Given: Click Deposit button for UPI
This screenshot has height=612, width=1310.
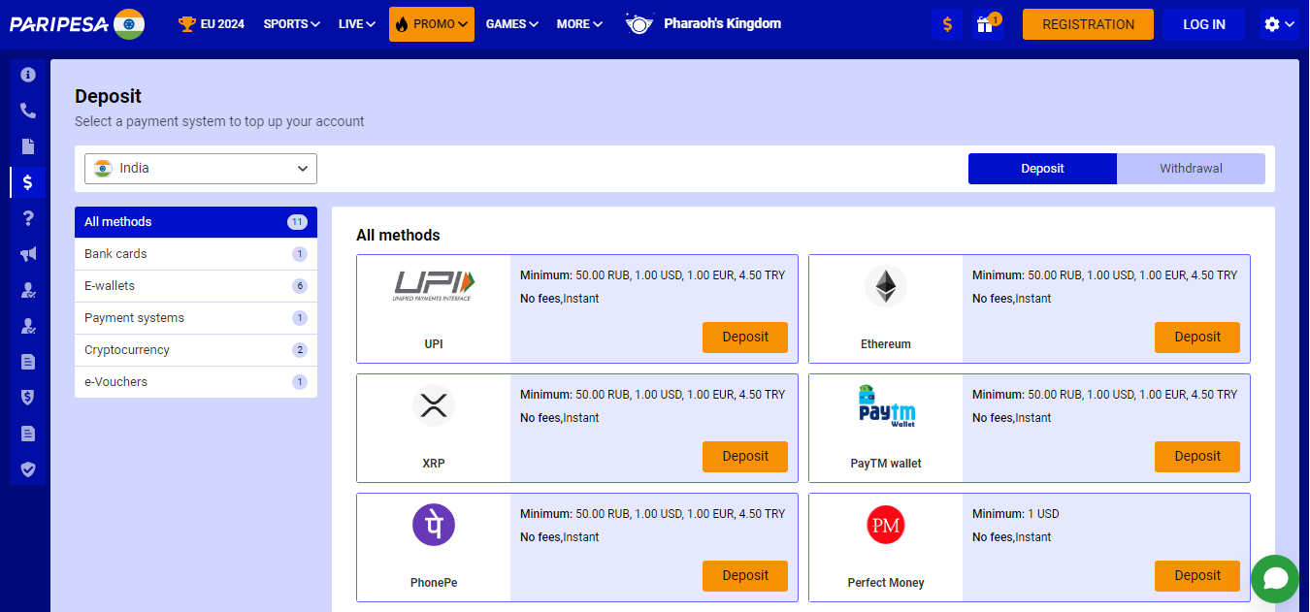Looking at the screenshot, I should (x=744, y=338).
